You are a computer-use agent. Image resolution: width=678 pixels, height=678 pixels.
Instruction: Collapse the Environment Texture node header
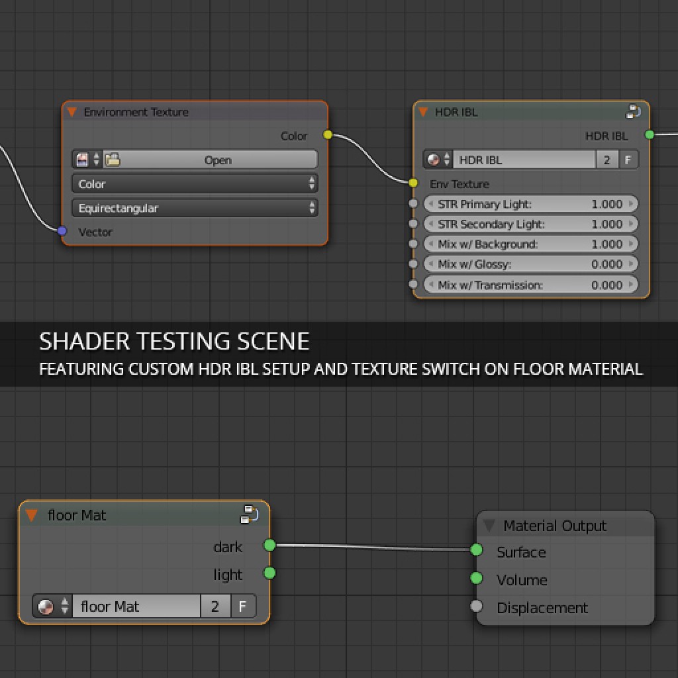click(x=72, y=112)
